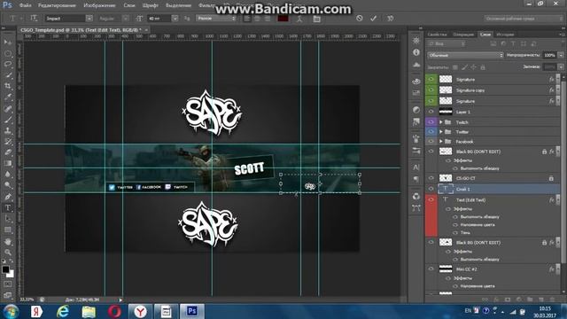The width and height of the screenshot is (567, 319).
Task: Lock all layer attributes
Action: pos(482,67)
